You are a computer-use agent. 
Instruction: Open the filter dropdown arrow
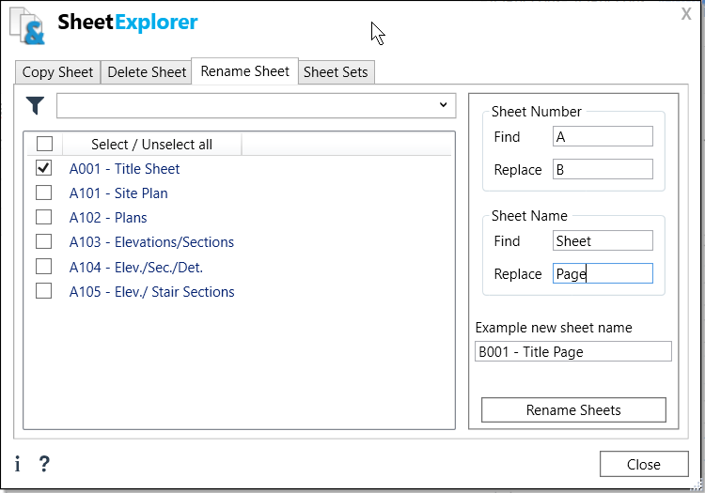pos(444,105)
